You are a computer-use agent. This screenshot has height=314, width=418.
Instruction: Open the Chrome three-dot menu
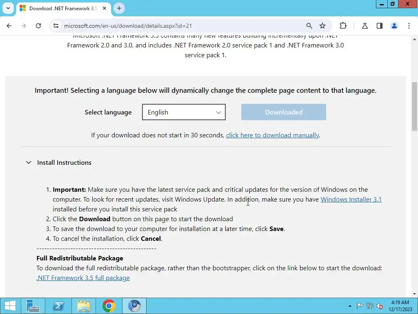click(409, 26)
